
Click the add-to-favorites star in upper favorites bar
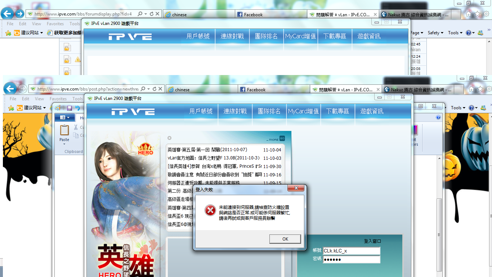coord(8,33)
